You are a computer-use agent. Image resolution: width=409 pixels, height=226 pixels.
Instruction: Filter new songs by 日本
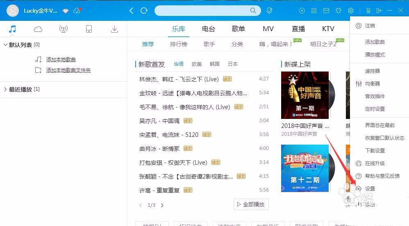pos(233,64)
